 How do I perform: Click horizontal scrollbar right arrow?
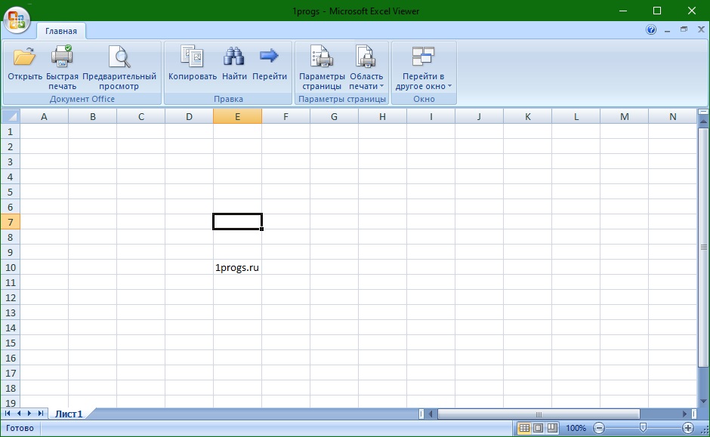point(684,414)
